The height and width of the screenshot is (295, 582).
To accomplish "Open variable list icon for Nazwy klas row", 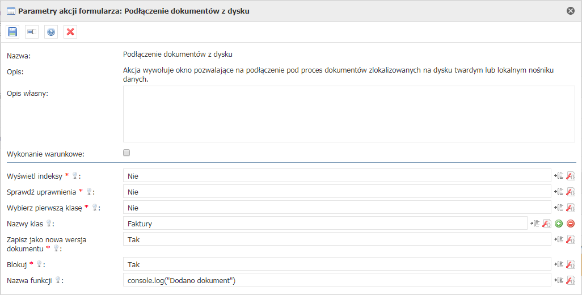I will (535, 224).
